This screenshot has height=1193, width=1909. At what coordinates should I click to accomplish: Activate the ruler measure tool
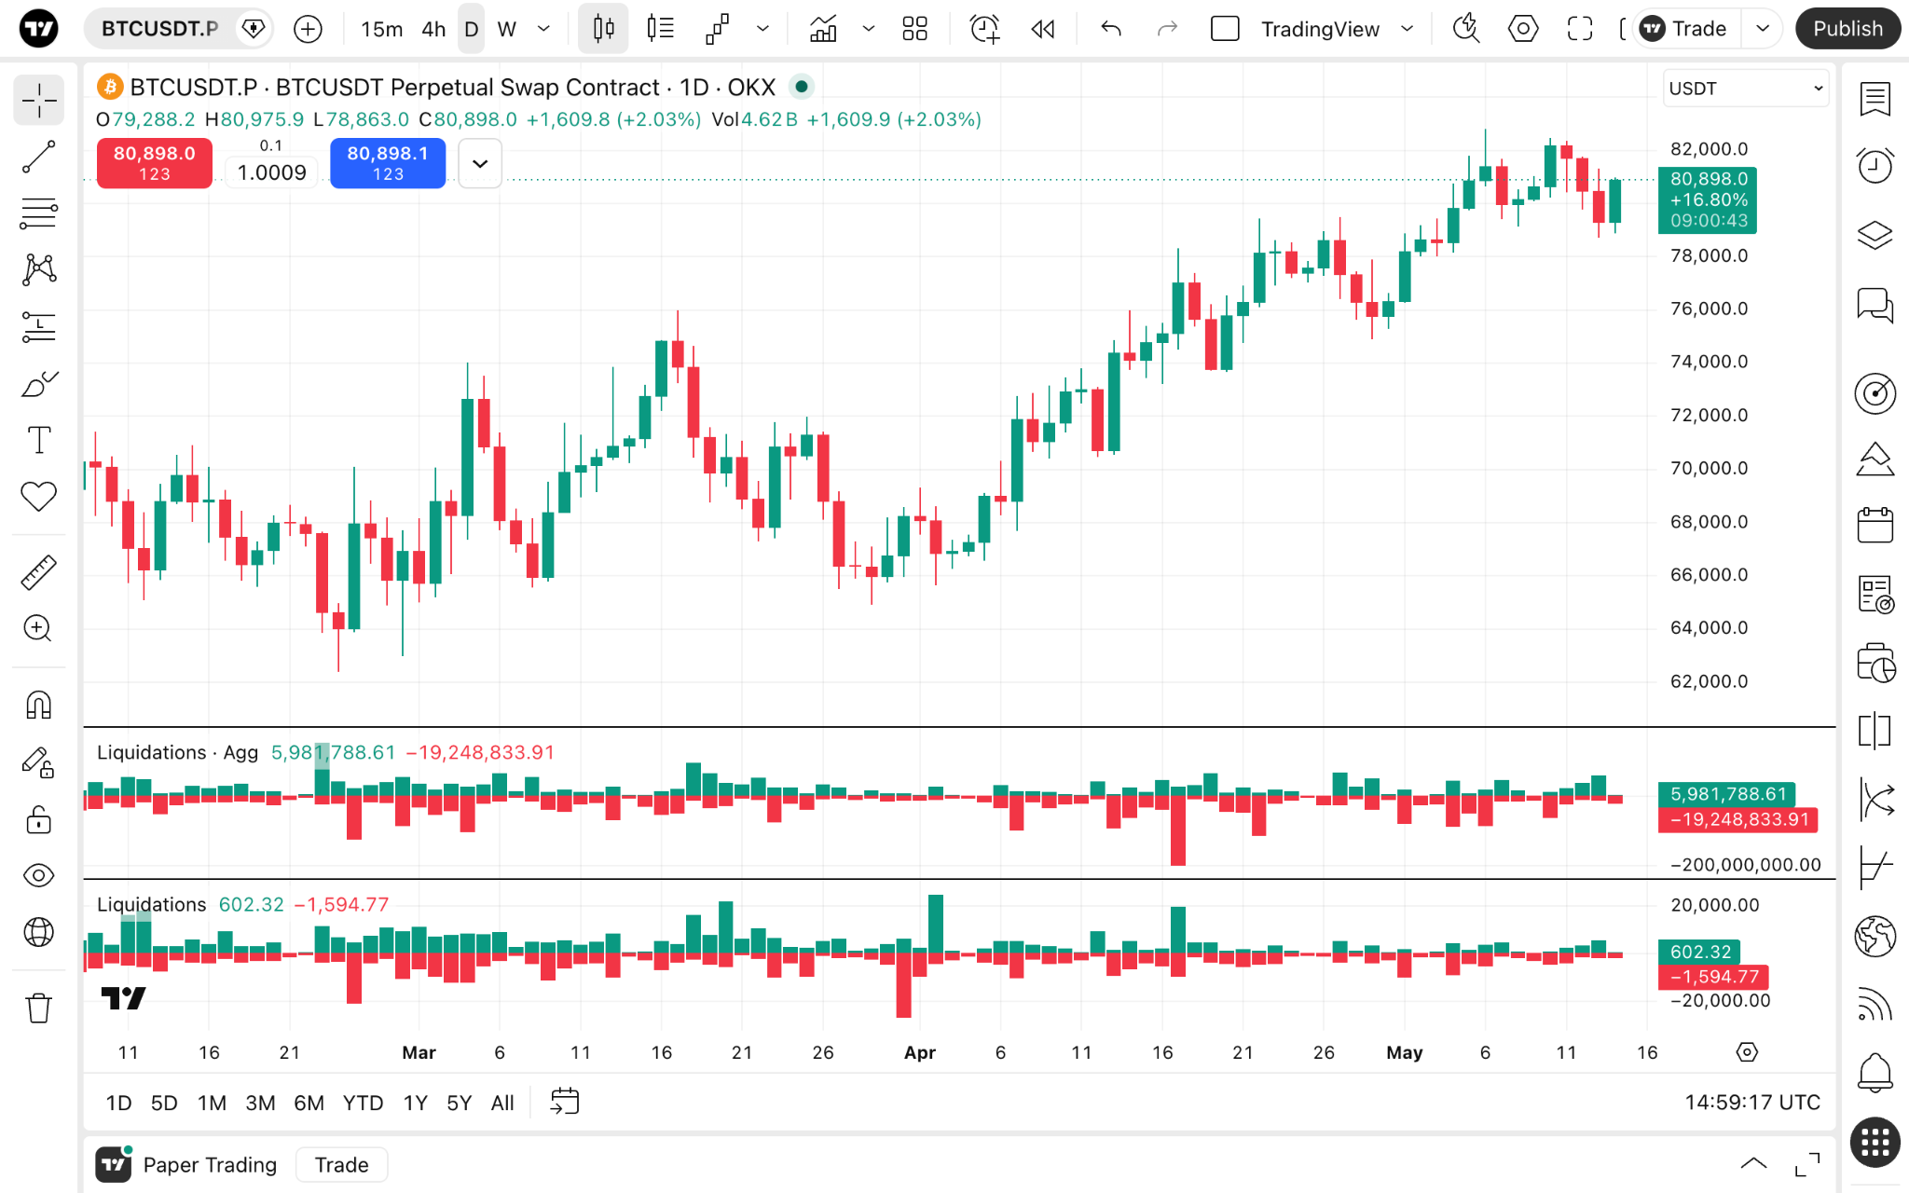coord(39,572)
